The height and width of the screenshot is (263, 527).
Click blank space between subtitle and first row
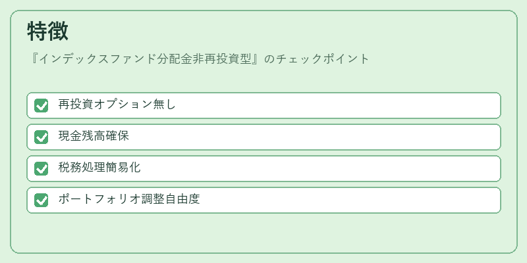(263, 79)
